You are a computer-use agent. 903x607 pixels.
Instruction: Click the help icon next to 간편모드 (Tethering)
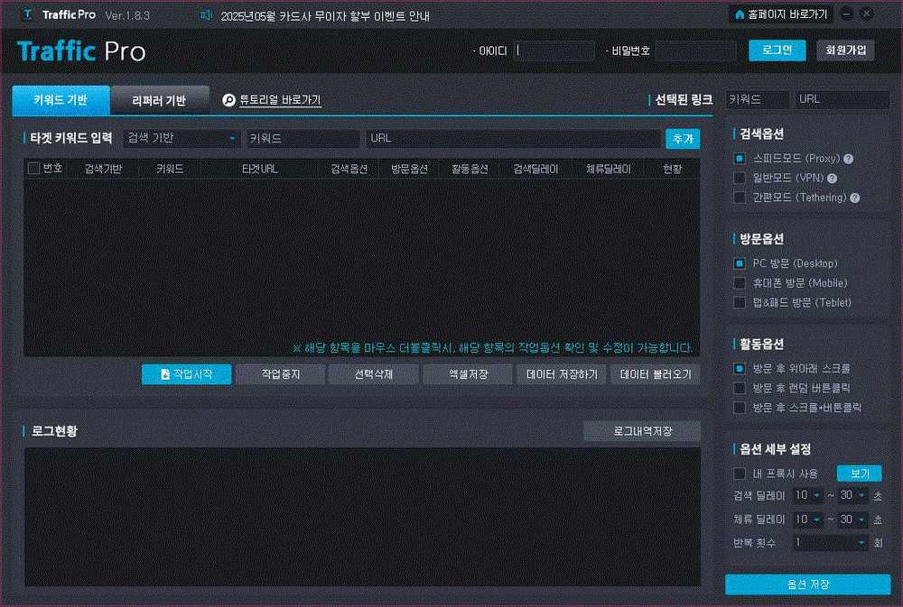point(854,198)
